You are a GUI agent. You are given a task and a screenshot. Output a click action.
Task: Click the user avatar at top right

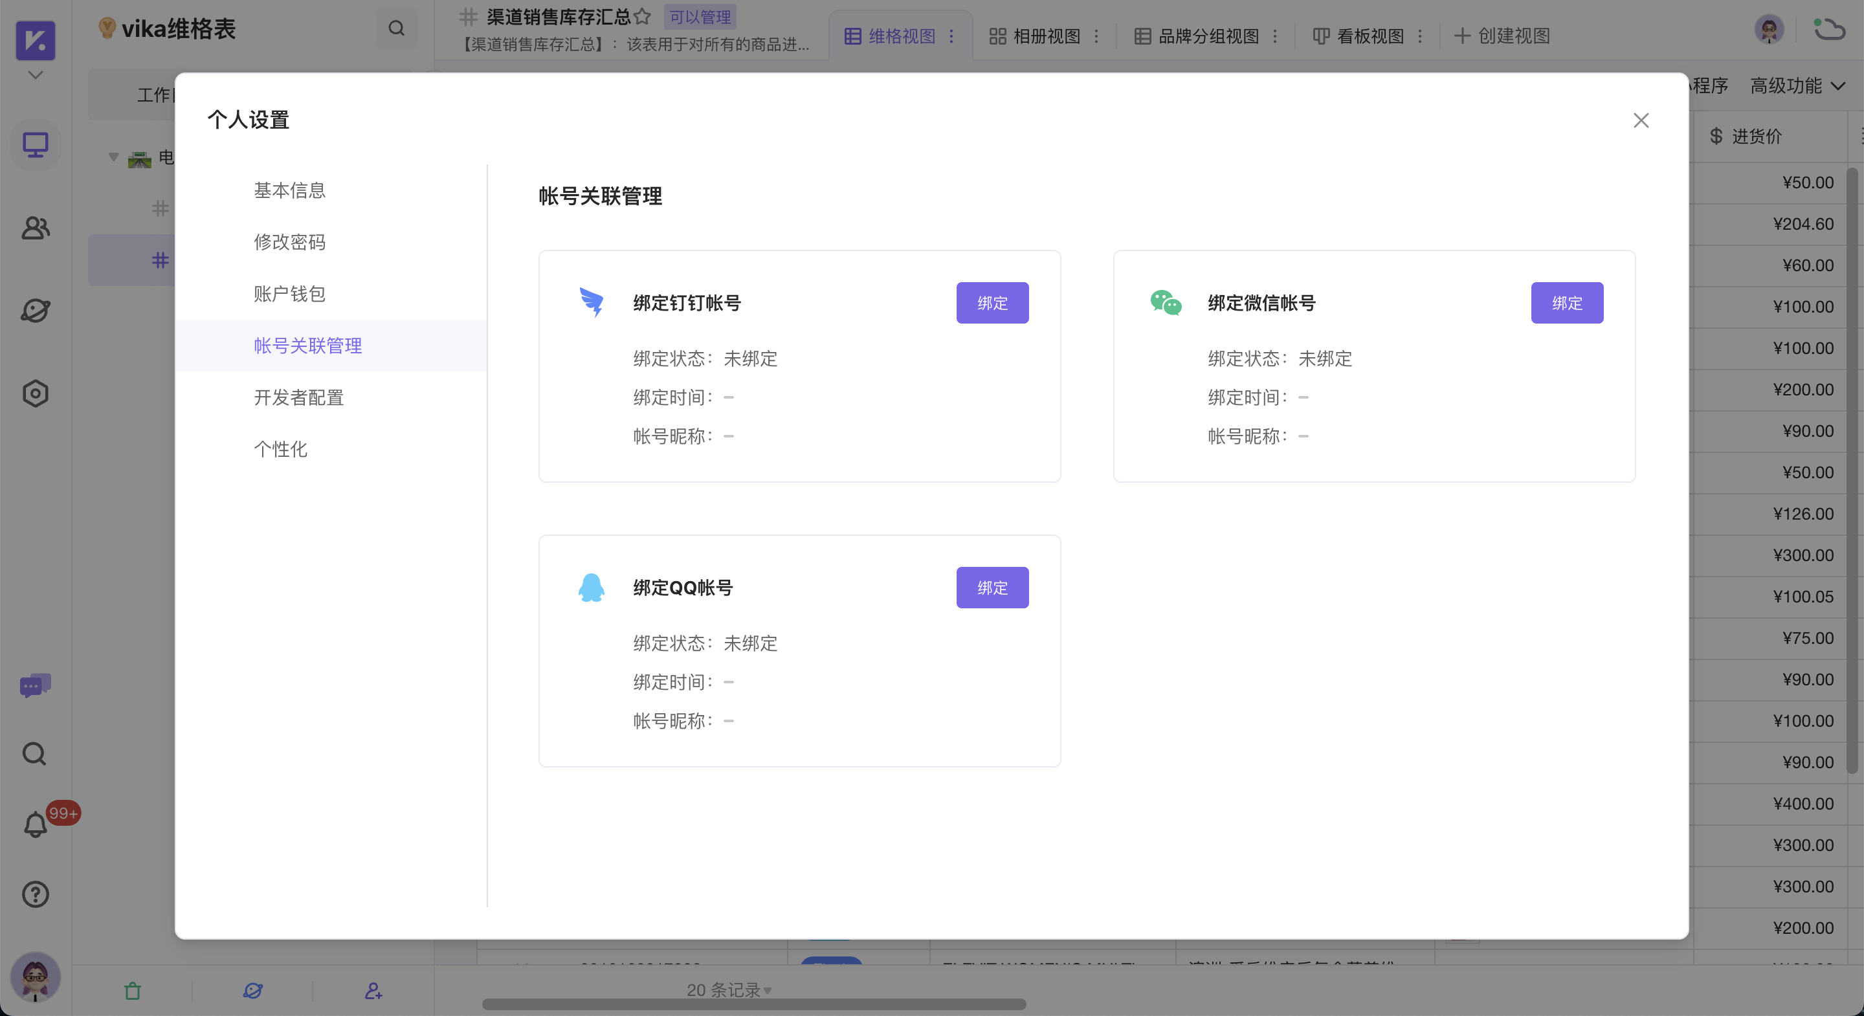(1768, 29)
